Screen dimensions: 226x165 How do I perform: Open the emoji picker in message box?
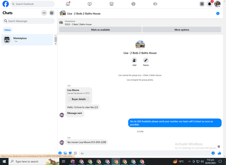point(213,153)
